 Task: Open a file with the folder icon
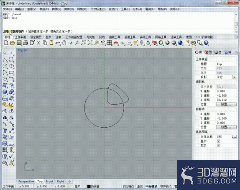click(x=13, y=43)
